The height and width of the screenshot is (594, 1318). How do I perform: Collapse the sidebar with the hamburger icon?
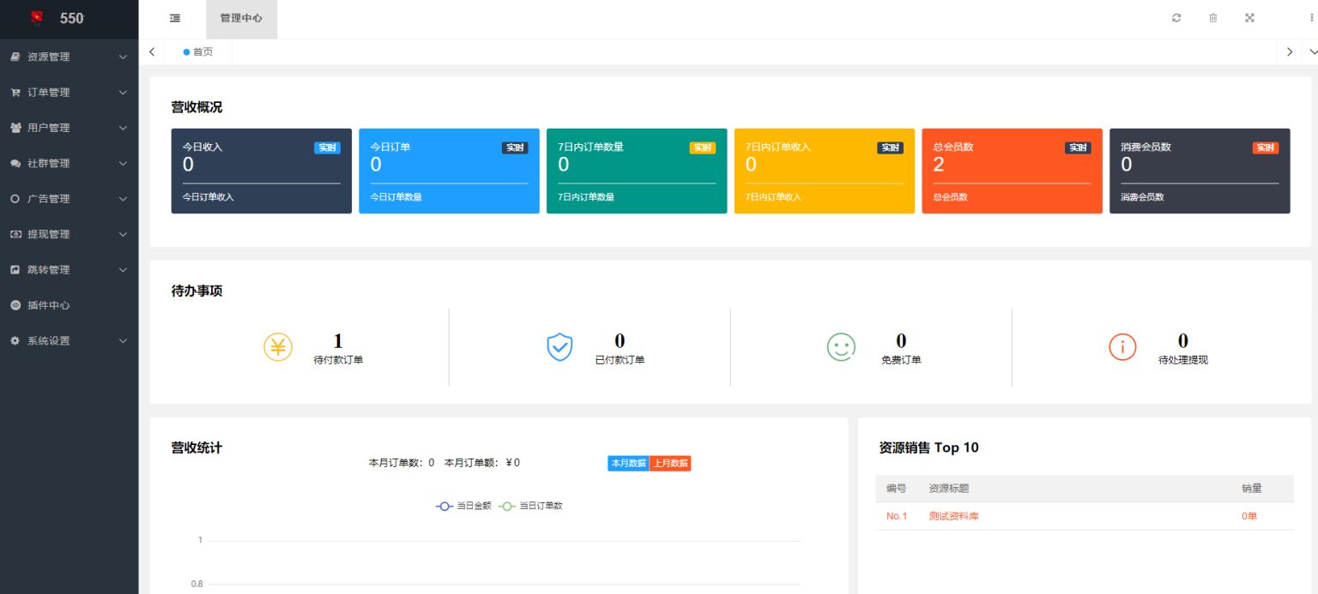point(174,17)
